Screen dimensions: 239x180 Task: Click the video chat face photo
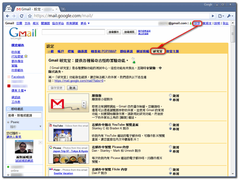click(x=24, y=147)
